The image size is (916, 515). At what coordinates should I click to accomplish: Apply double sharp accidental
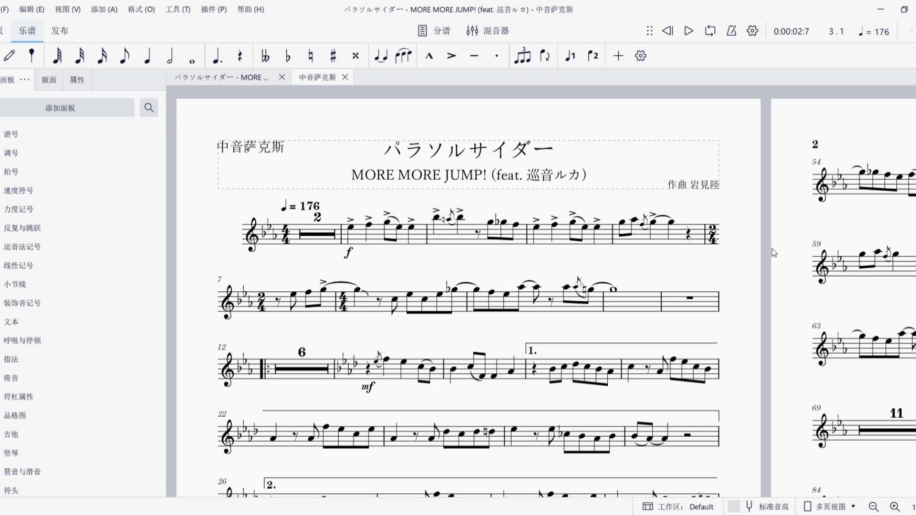pyautogui.click(x=355, y=56)
